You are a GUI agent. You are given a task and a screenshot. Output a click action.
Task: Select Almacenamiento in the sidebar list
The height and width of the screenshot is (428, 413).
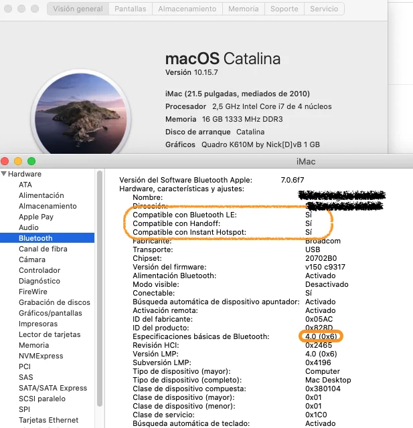(48, 206)
